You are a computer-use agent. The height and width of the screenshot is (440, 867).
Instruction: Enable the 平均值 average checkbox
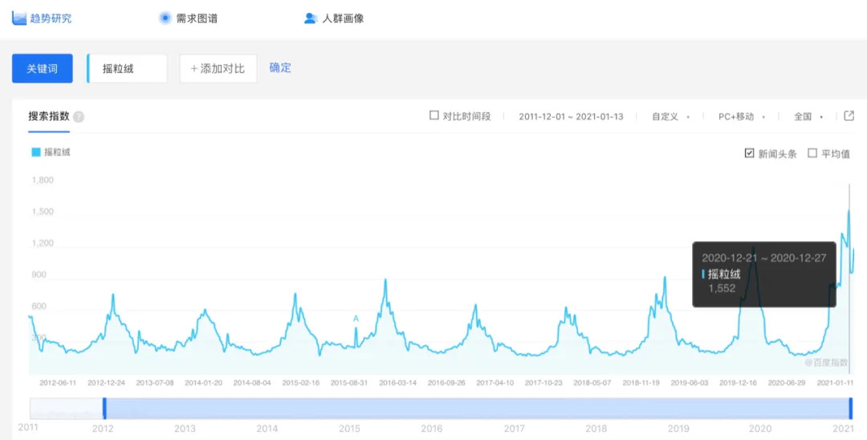tap(812, 153)
